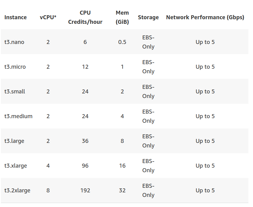This screenshot has width=253, height=207.
Task: Select EBS-Only storage for t3.large
Action: tap(148, 141)
